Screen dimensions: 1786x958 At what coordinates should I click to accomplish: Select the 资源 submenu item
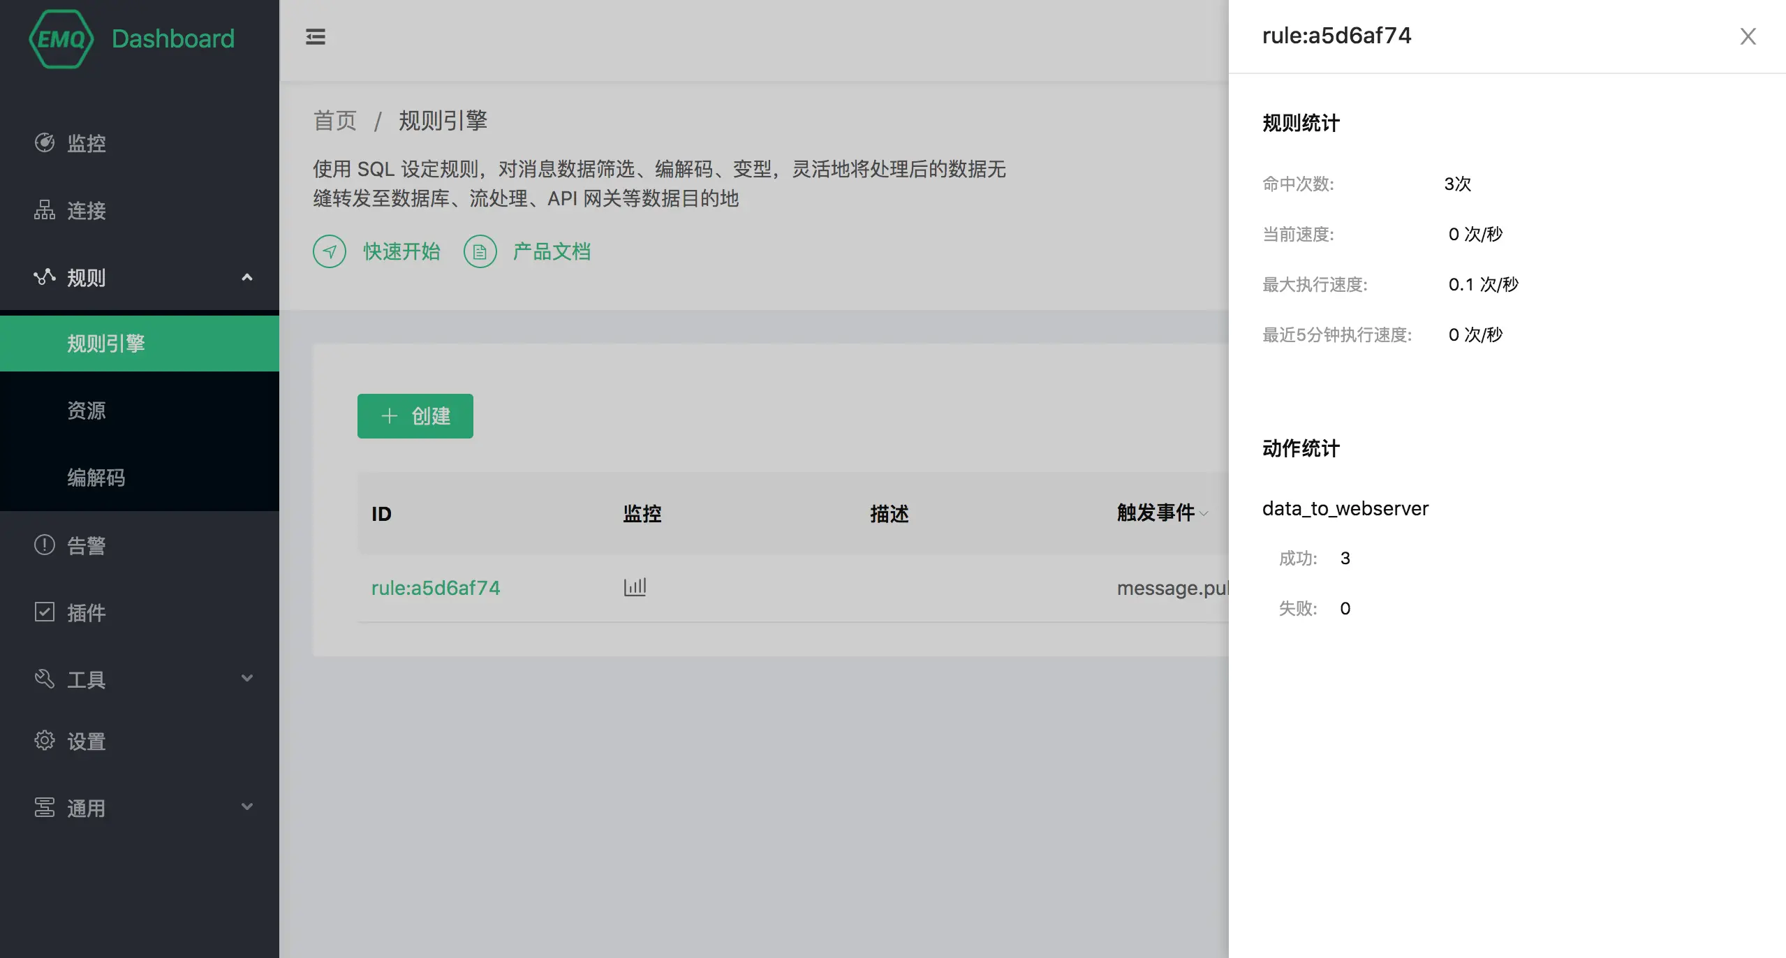(86, 411)
